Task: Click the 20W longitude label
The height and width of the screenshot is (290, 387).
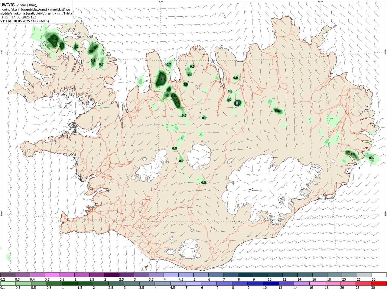Action: click(x=161, y=2)
